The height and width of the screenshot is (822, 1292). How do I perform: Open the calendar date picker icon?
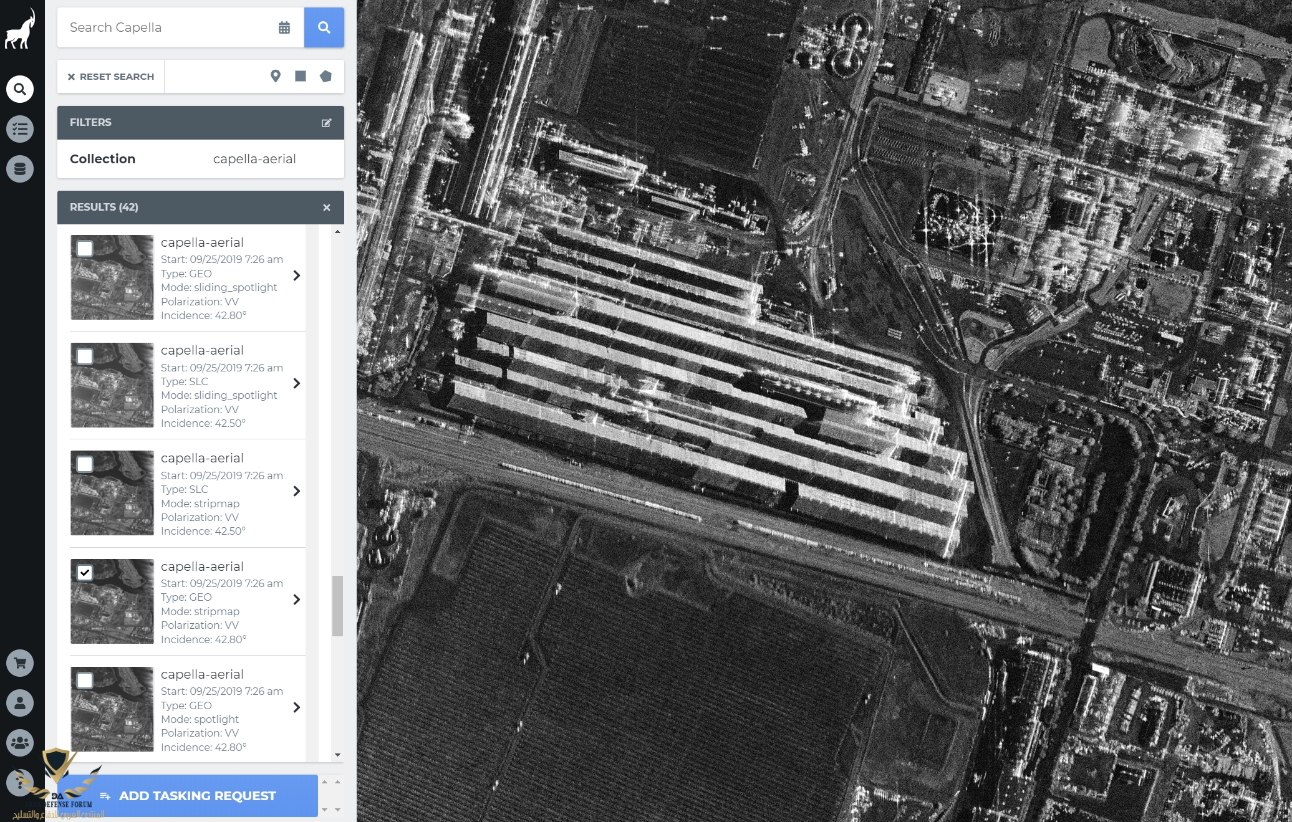284,27
